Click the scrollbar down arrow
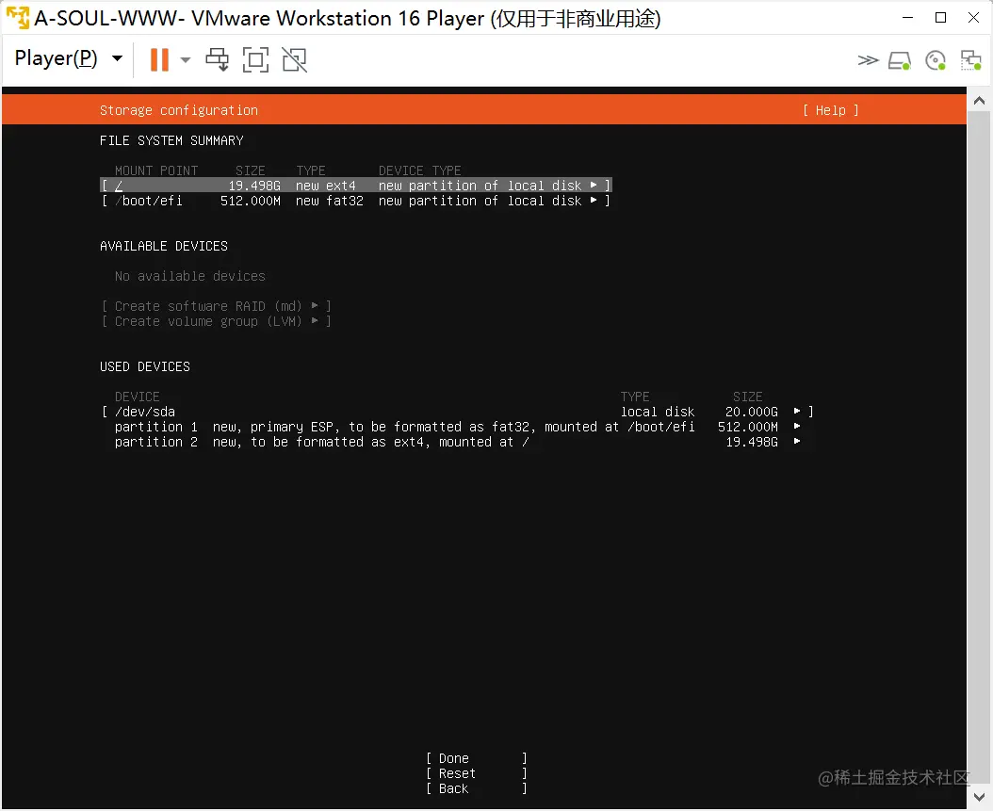The height and width of the screenshot is (811, 993). (979, 797)
